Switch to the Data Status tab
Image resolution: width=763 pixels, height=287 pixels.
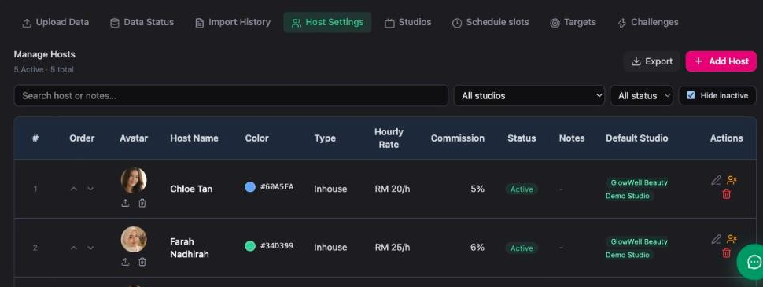pos(142,22)
